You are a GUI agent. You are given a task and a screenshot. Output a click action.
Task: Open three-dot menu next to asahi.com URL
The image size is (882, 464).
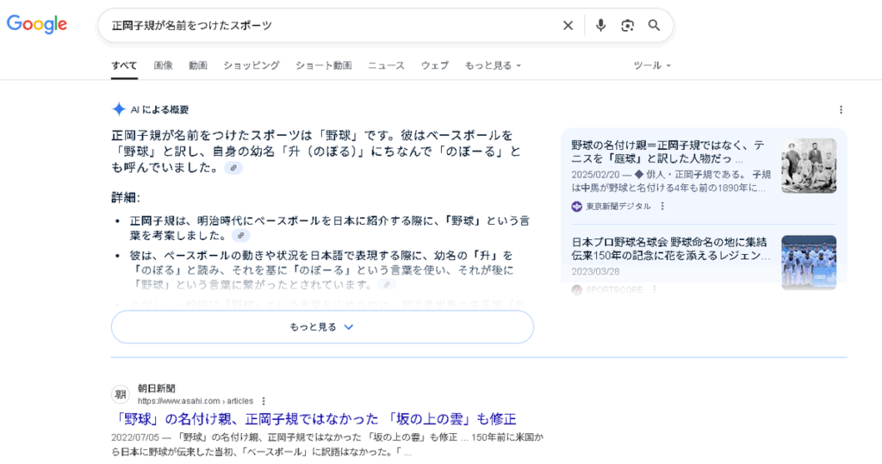pos(264,400)
